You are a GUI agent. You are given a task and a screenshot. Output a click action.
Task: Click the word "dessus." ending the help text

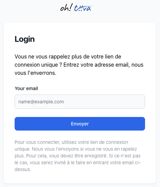click(23, 169)
